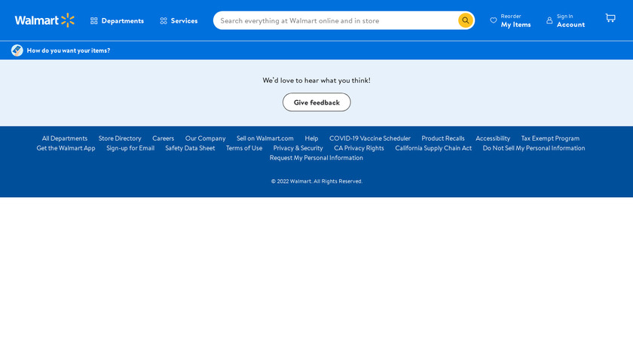Image resolution: width=633 pixels, height=355 pixels.
Task: Open Product Recalls link
Action: coord(443,138)
